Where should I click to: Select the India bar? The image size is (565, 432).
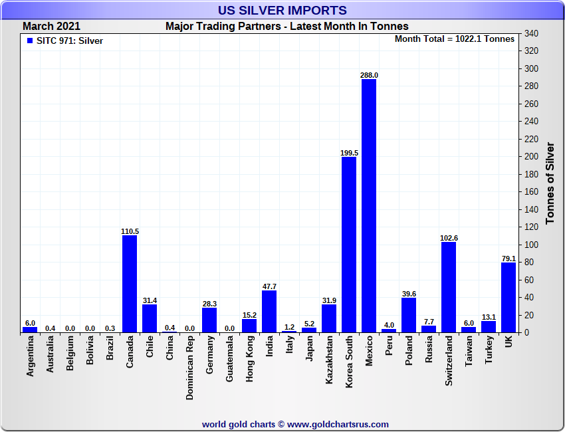click(x=269, y=311)
